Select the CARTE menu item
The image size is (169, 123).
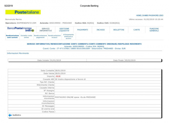pyautogui.click(x=137, y=30)
